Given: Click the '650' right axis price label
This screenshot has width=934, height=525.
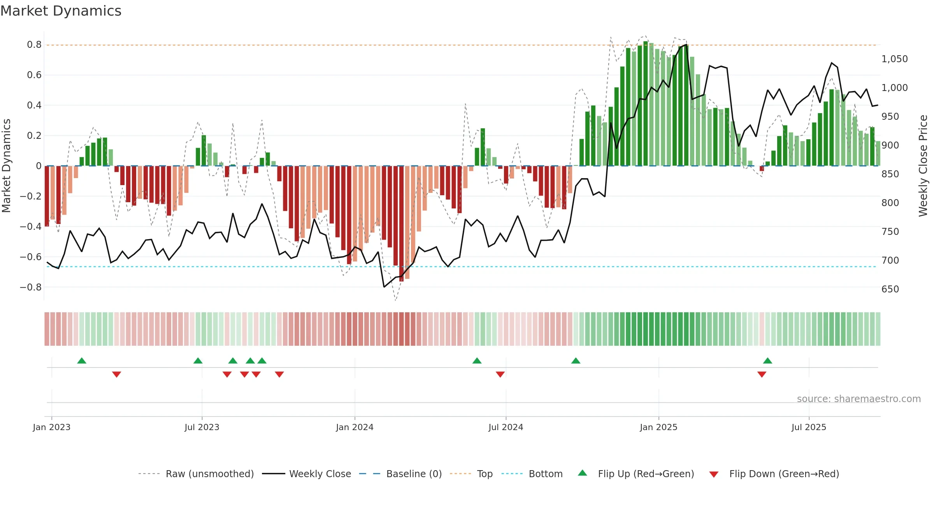Looking at the screenshot, I should point(890,289).
